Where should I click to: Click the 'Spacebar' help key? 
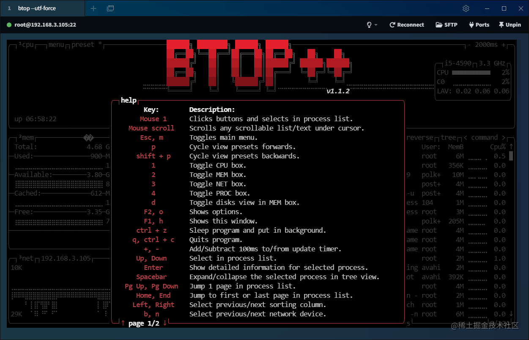click(x=151, y=277)
